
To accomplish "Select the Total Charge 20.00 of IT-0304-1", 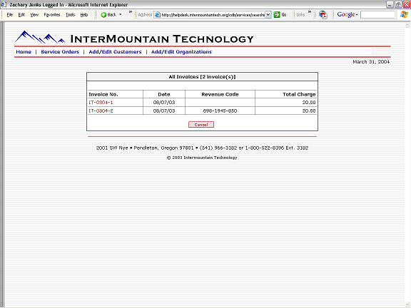I will click(309, 103).
